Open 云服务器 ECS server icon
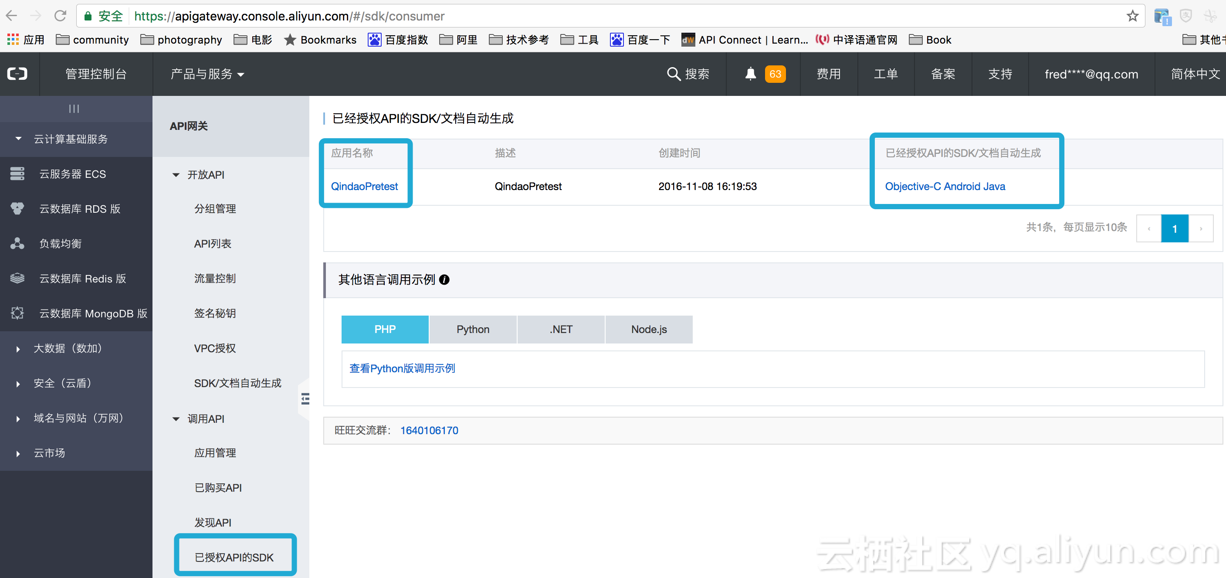The height and width of the screenshot is (578, 1226). tap(17, 174)
